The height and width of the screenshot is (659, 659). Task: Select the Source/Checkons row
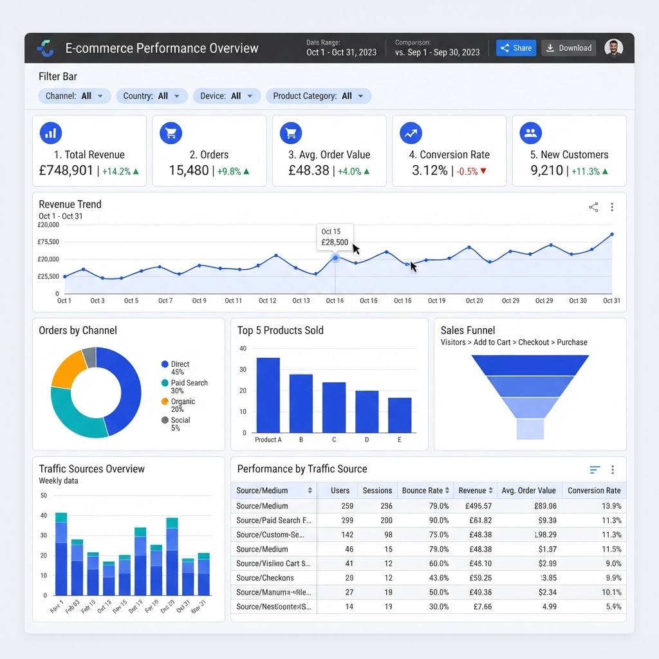[428, 578]
